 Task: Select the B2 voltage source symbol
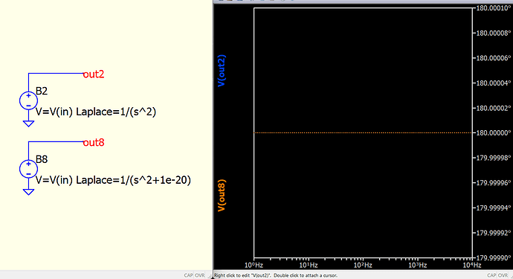point(28,100)
